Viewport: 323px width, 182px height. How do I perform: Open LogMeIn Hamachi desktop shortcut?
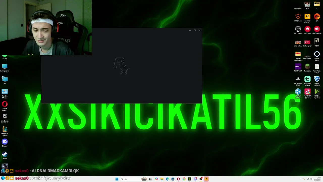(x=298, y=94)
